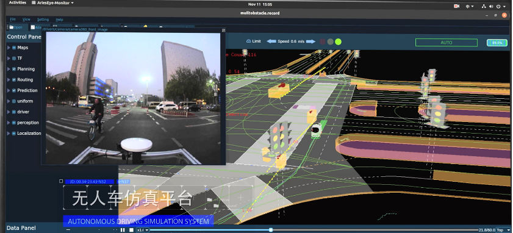The image size is (513, 233).
Task: Toggle the Planning layer checkbox
Action: click(x=14, y=69)
